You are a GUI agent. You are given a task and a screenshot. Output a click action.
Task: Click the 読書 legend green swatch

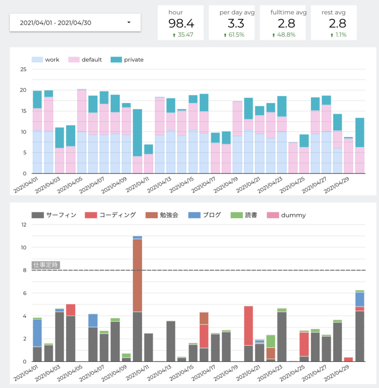coord(237,215)
